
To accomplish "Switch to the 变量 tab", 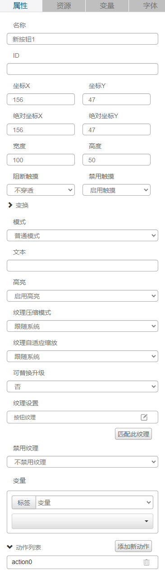I will point(107,6).
